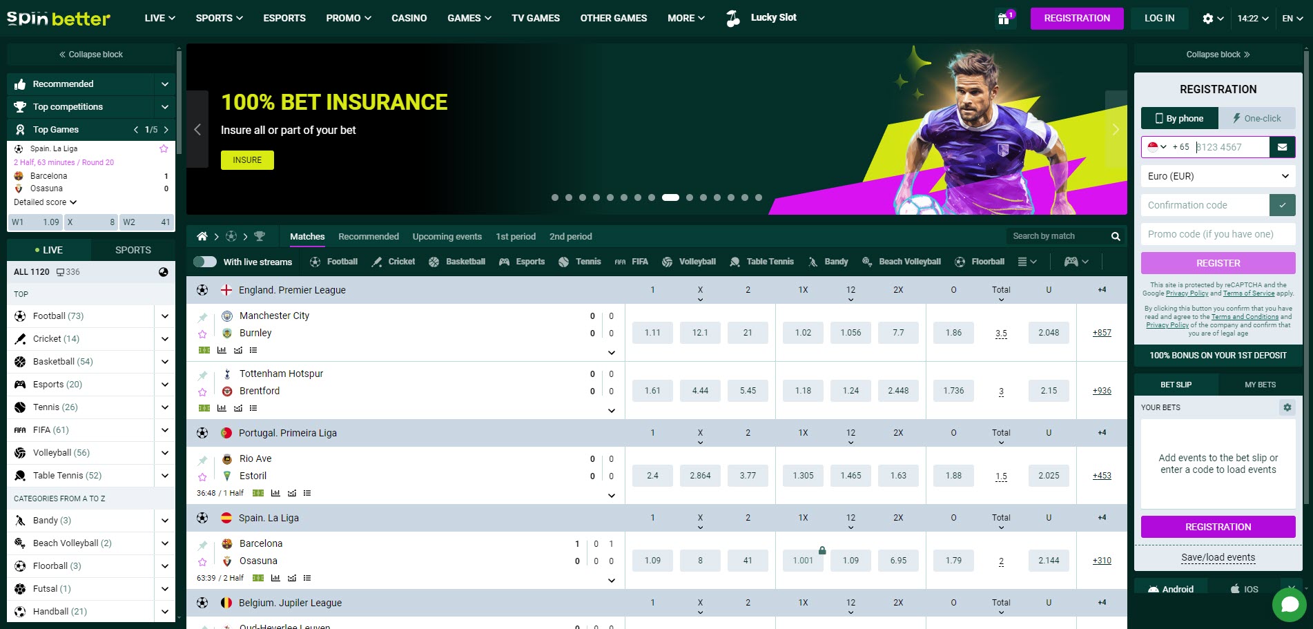Open the settings gear in the header
This screenshot has width=1313, height=629.
[x=1207, y=19]
